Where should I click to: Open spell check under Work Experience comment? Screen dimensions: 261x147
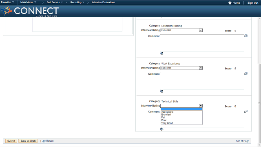click(x=161, y=91)
